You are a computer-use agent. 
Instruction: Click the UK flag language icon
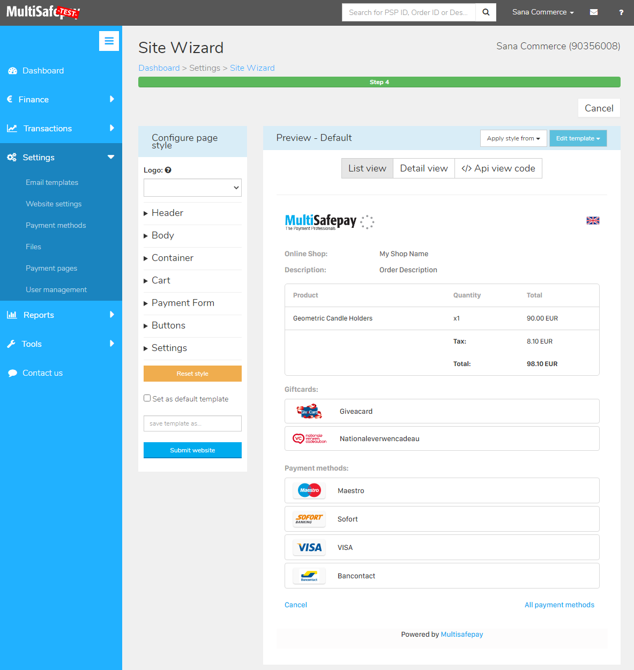(x=593, y=220)
